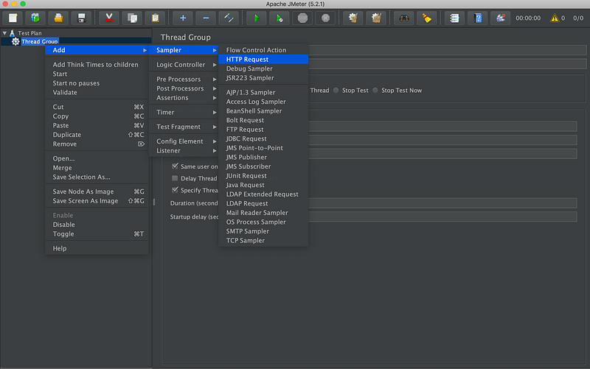Click the Duration seconds input field

[x=442, y=203]
